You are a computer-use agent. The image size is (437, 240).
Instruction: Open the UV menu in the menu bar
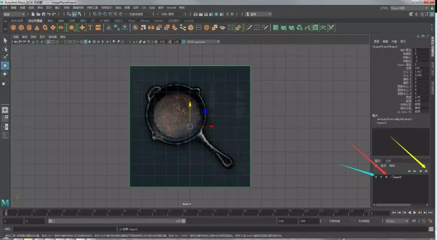144,8
